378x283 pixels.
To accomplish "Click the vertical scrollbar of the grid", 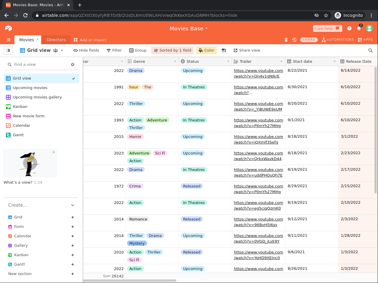I will coord(376,130).
